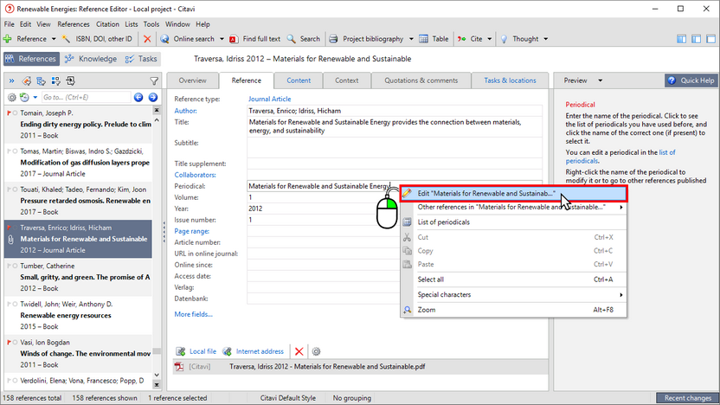Select third layout icon at top right
The height and width of the screenshot is (405, 720).
(710, 39)
